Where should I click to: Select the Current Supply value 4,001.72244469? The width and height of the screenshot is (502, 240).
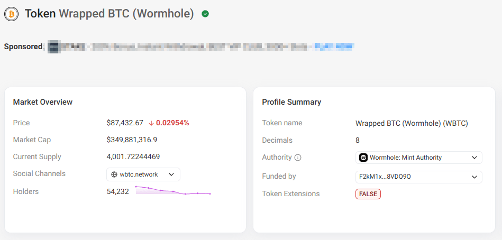point(133,157)
